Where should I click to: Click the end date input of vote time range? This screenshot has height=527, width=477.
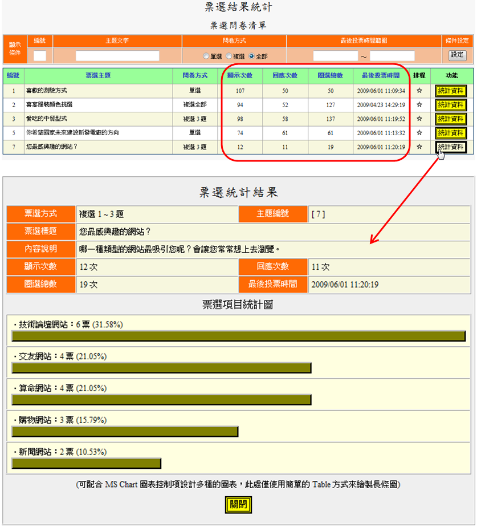click(x=392, y=56)
